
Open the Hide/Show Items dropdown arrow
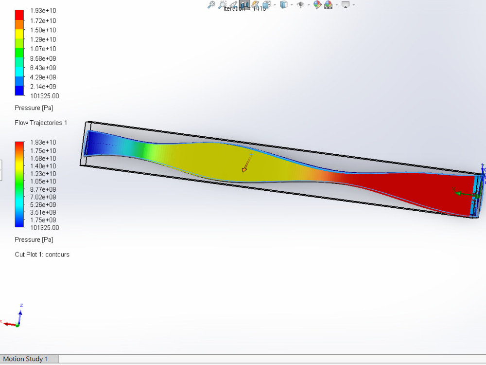[x=308, y=5]
